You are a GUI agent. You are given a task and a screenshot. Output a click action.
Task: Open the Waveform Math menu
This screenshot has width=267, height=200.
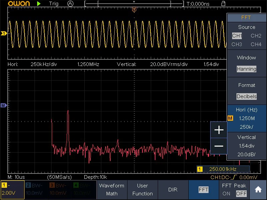[112, 190]
